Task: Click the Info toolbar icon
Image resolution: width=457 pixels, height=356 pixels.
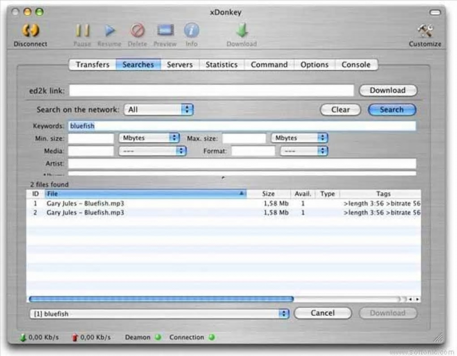Action: [191, 30]
